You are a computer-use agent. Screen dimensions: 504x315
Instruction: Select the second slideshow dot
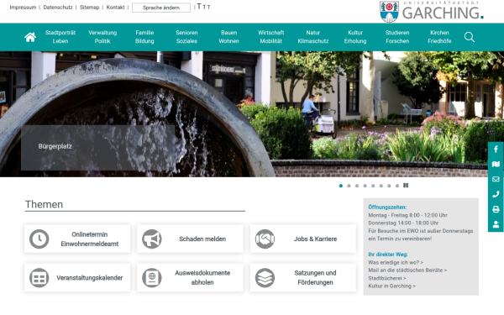[x=349, y=186]
